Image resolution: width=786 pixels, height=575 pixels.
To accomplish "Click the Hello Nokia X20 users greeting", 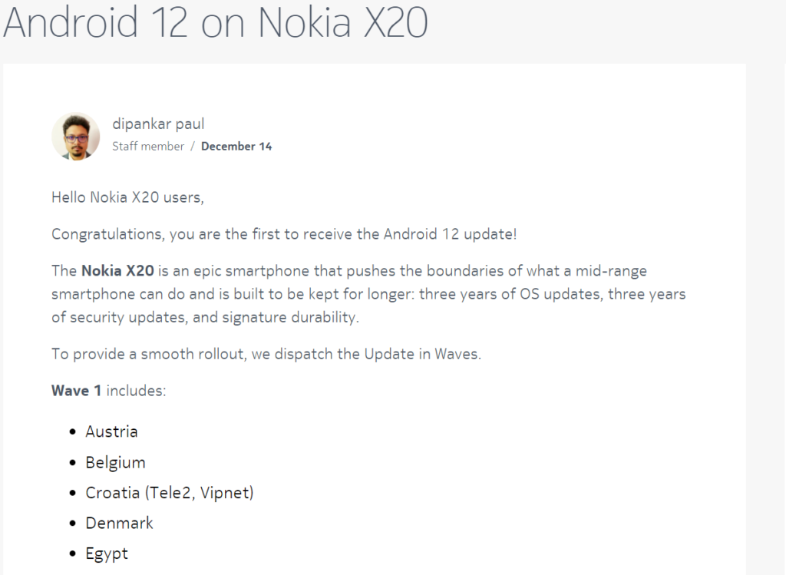I will (127, 197).
